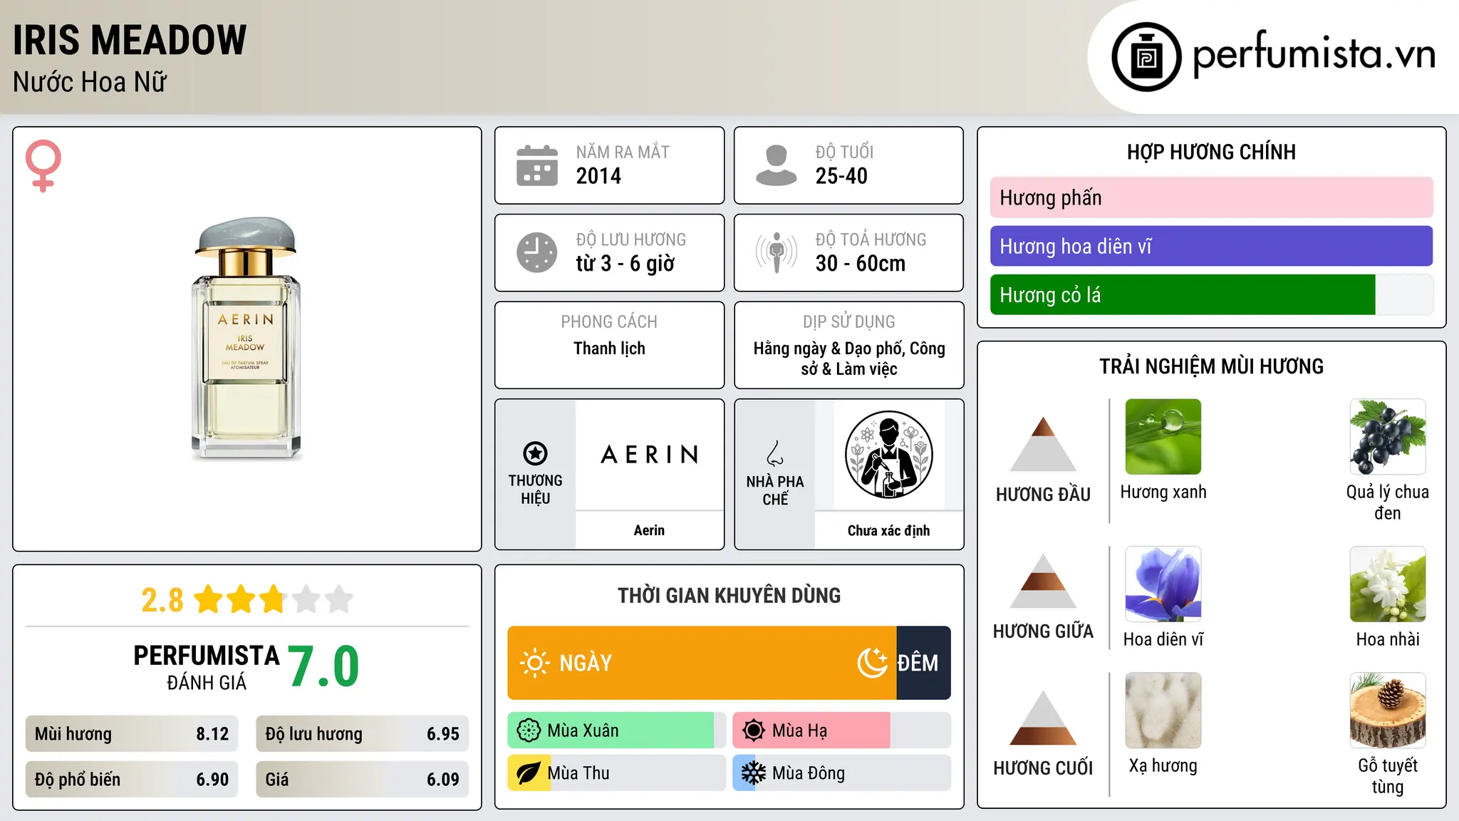1459x821 pixels.
Task: Click the flower icon for Mùa Xuân
Action: [x=529, y=730]
